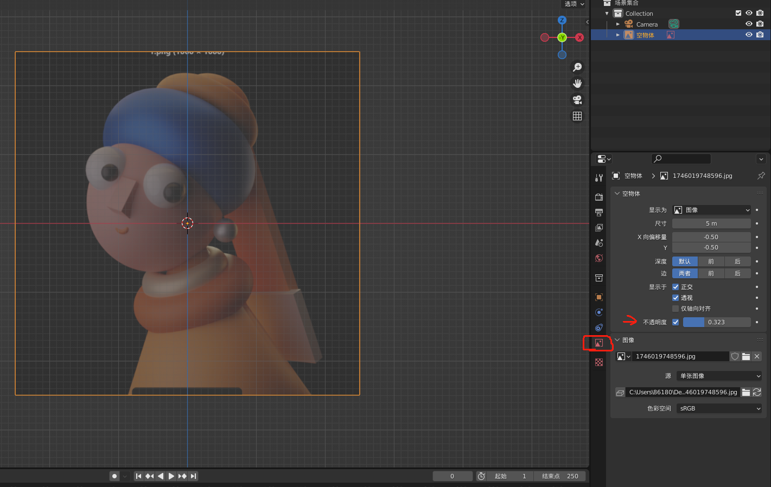Viewport: 771px width, 487px height.
Task: Click the green Y axis on the navigation gizmo
Action: point(562,37)
